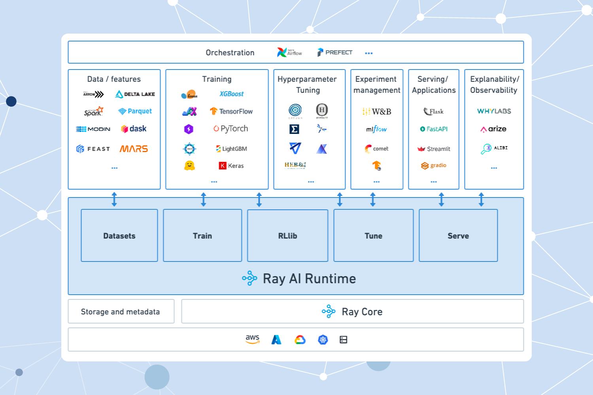Click the Ray Core section
The image size is (593, 395).
click(x=352, y=311)
